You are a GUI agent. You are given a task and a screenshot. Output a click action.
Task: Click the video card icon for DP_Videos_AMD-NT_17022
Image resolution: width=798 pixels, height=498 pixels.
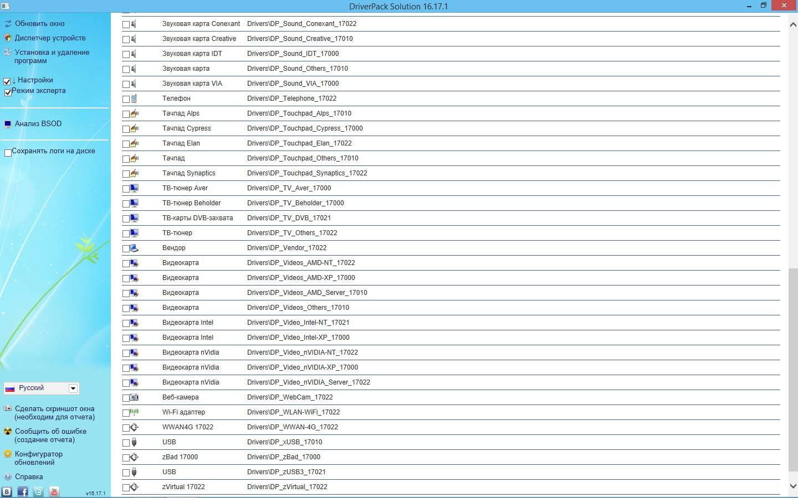pos(134,263)
